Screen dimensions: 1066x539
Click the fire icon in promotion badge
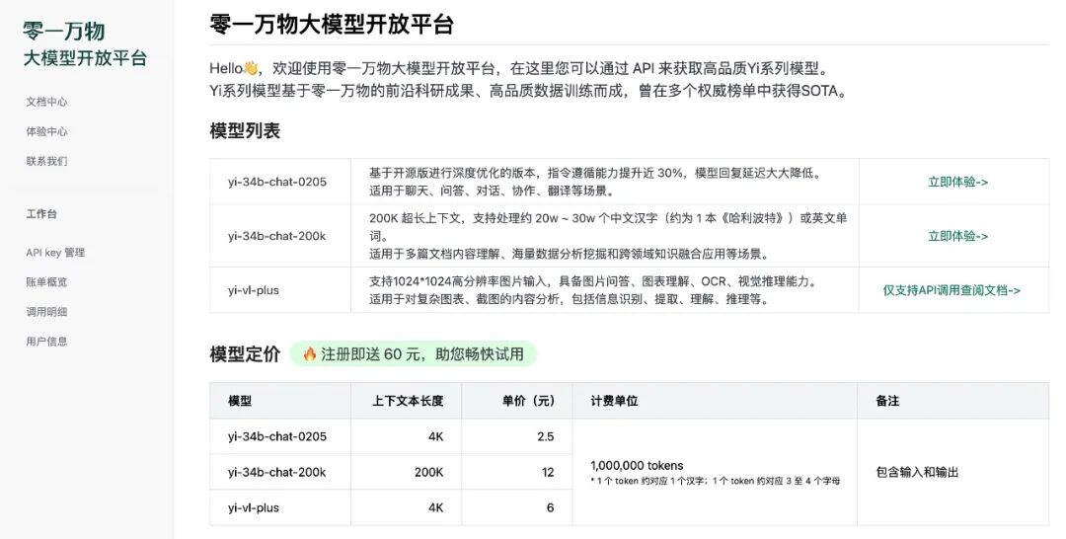tap(310, 354)
